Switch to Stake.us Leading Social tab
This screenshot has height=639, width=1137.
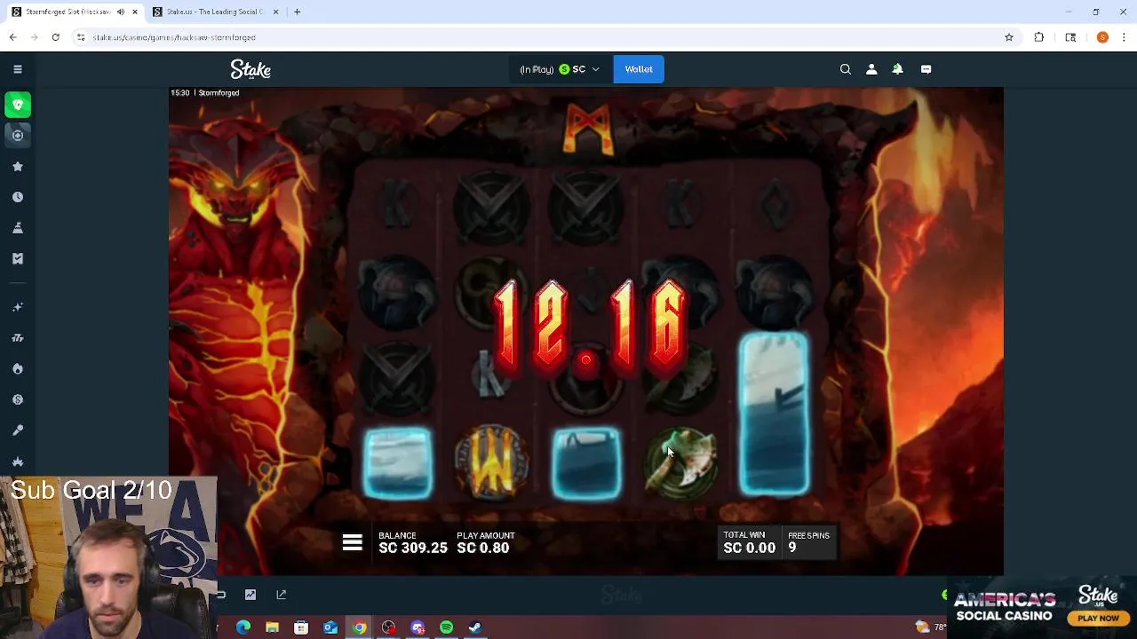point(214,12)
